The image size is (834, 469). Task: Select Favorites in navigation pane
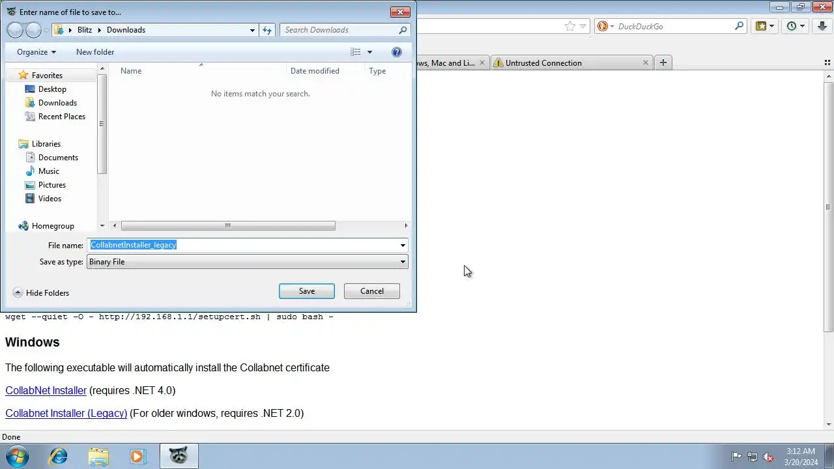click(x=47, y=76)
